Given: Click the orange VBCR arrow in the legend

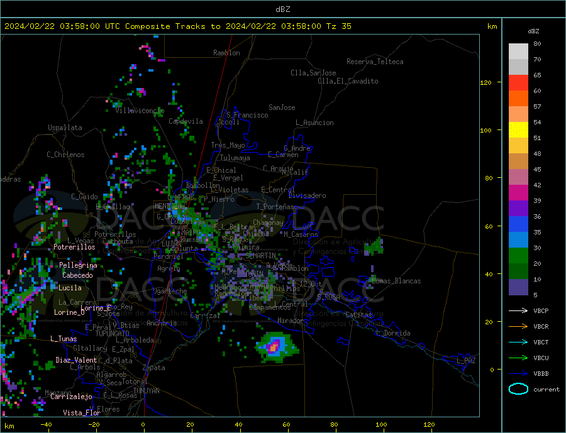Looking at the screenshot, I should pyautogui.click(x=518, y=327).
